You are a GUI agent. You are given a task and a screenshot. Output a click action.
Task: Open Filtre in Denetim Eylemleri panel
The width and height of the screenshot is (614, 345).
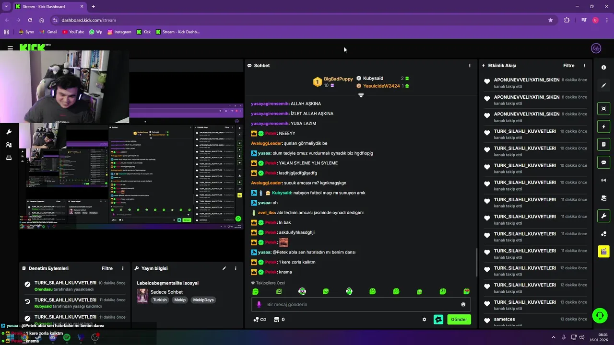coord(107,268)
